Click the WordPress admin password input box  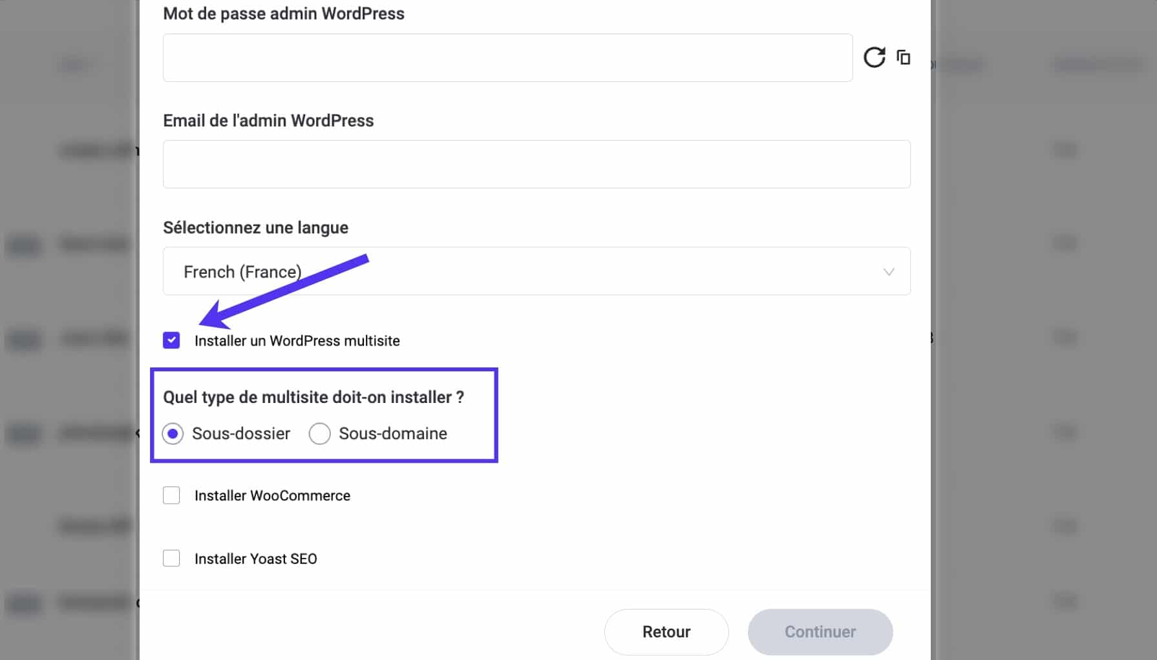tap(508, 57)
